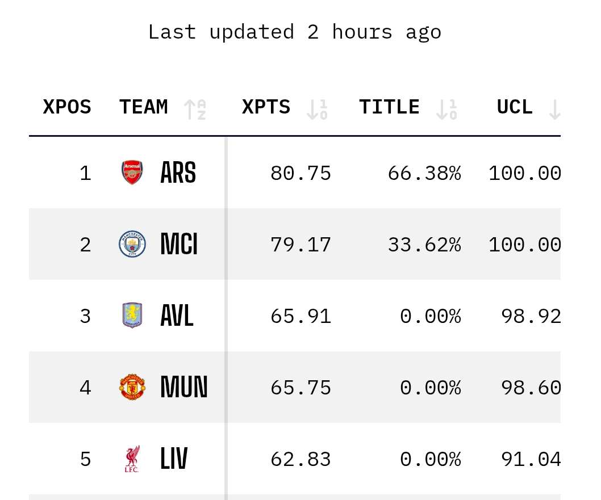Click the Arsenal club crest

(132, 173)
